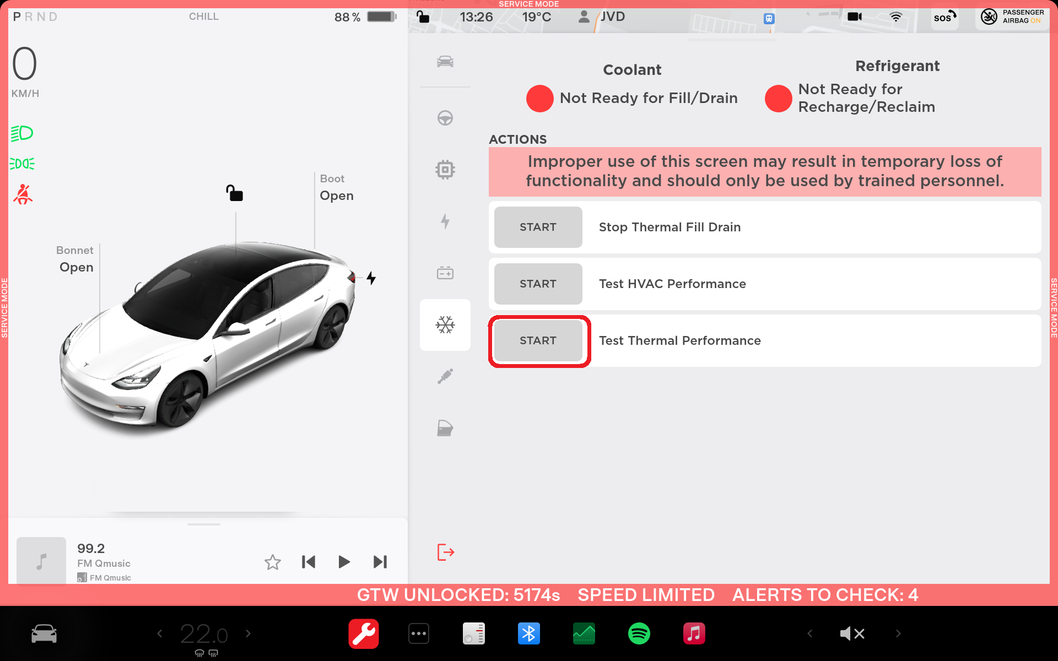Image resolution: width=1058 pixels, height=661 pixels.
Task: Start Stop Thermal Fill Drain
Action: [538, 227]
